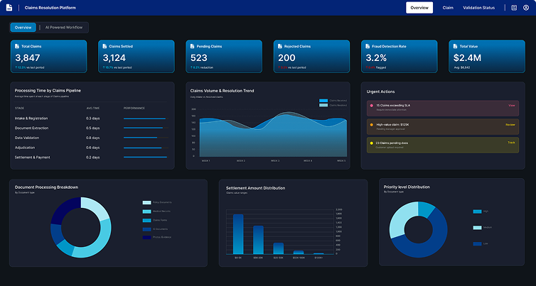Click the Medium legend swatch in Priority Distribution
The height and width of the screenshot is (286, 536).
[477, 228]
